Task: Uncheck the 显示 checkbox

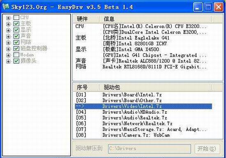Action: [16, 30]
